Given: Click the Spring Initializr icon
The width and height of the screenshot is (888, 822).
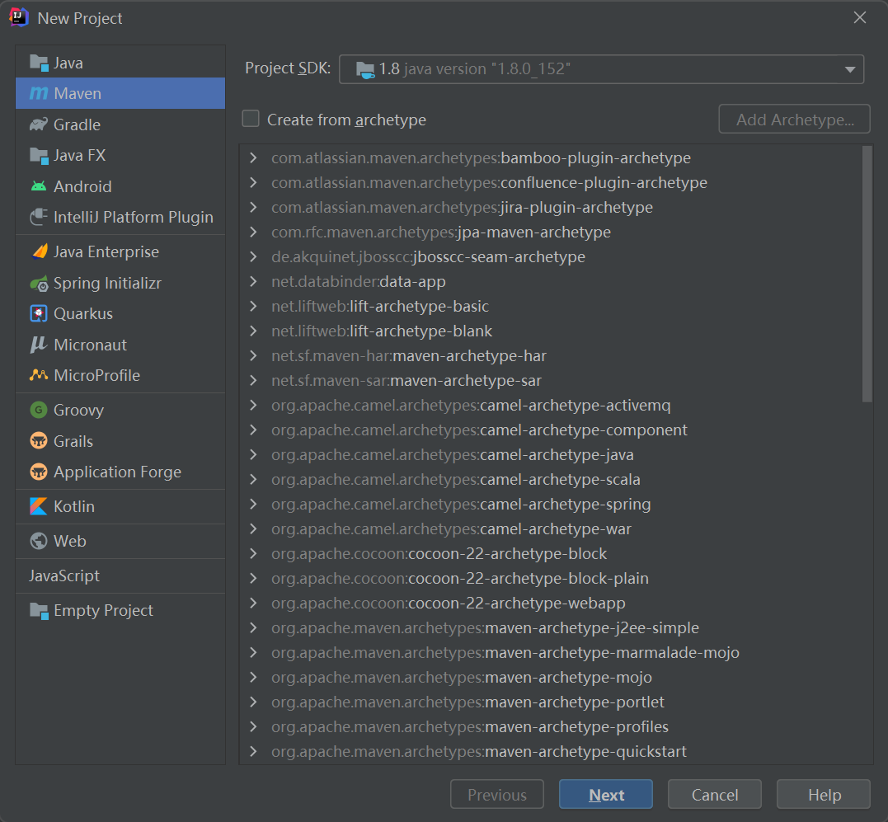Looking at the screenshot, I should (39, 283).
